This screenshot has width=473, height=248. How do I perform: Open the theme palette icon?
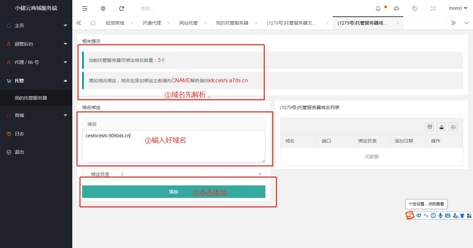coord(396,9)
